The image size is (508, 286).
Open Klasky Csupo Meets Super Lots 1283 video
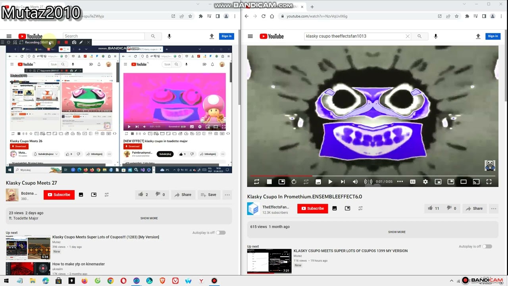(106, 237)
